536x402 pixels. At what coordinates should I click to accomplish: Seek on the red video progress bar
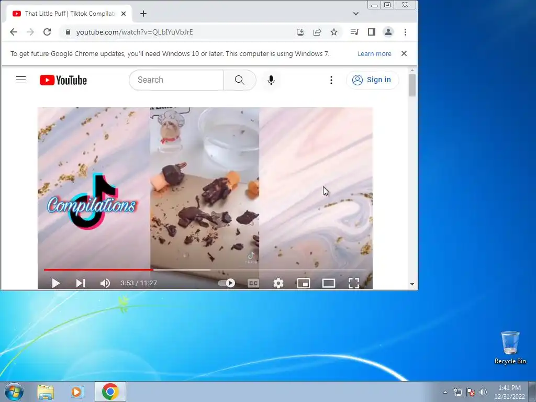click(205, 270)
